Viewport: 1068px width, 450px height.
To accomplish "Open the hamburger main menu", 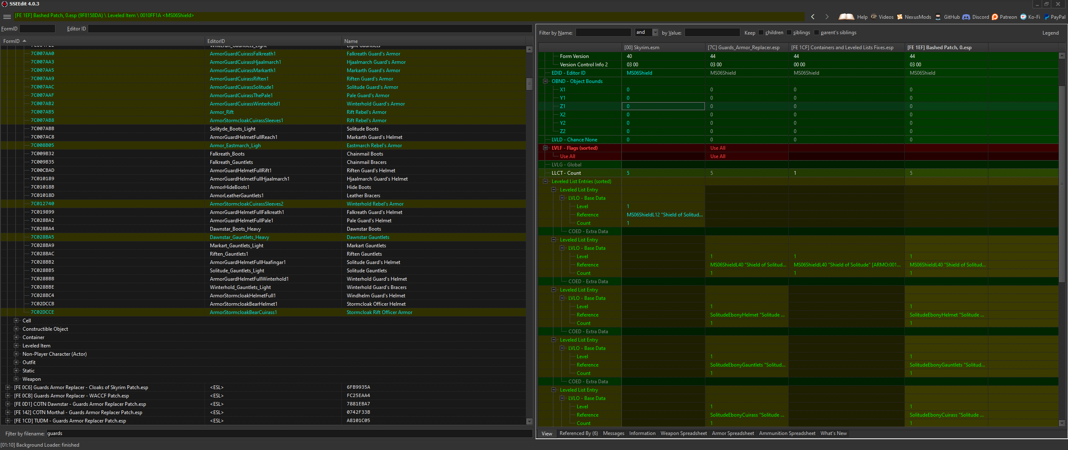I will tap(7, 17).
